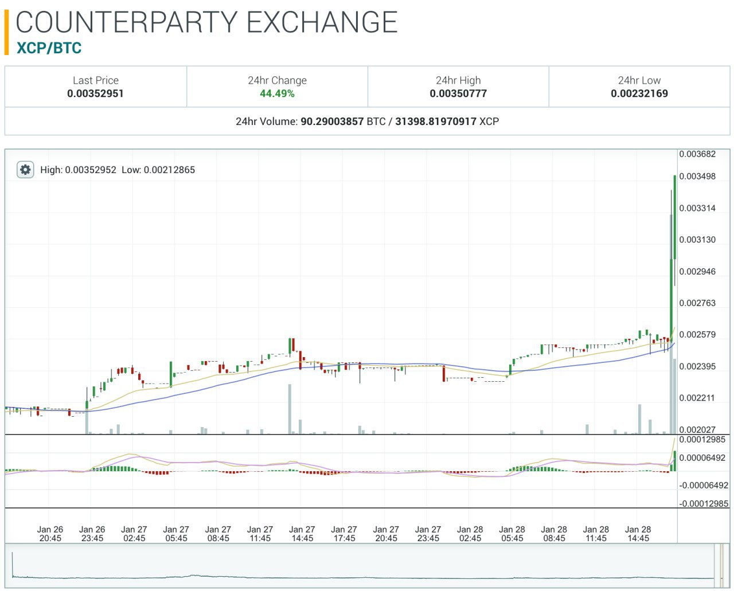Click the Jan 28 08:45 time label
Viewport: 734px width, 591px height.
pos(554,534)
